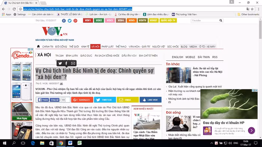Reload the page with refresh icon

(14, 9)
